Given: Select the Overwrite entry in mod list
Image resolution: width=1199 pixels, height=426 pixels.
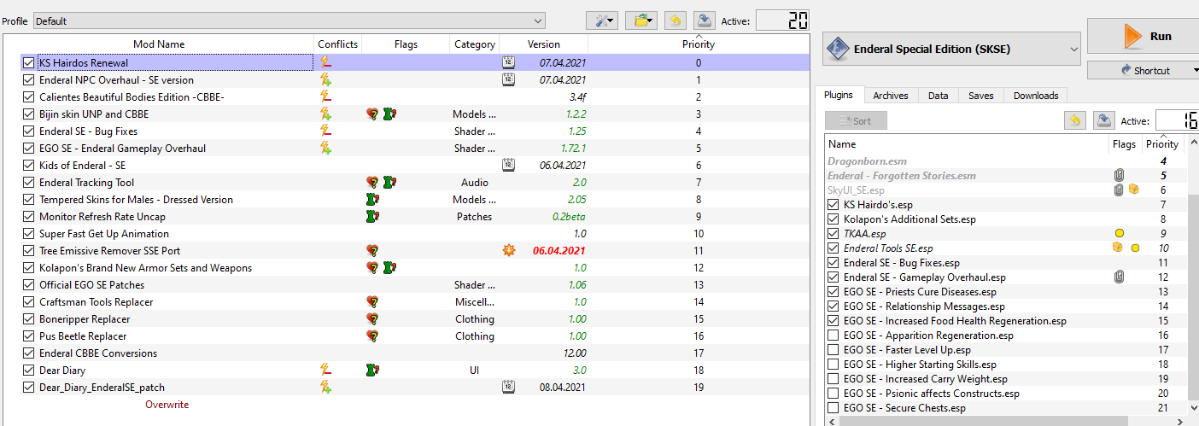Looking at the screenshot, I should coord(167,405).
